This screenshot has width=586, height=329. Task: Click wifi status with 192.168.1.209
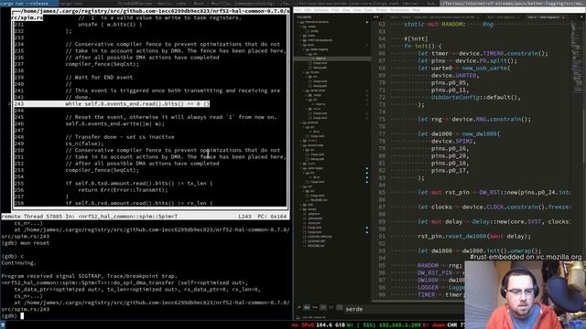384,325
